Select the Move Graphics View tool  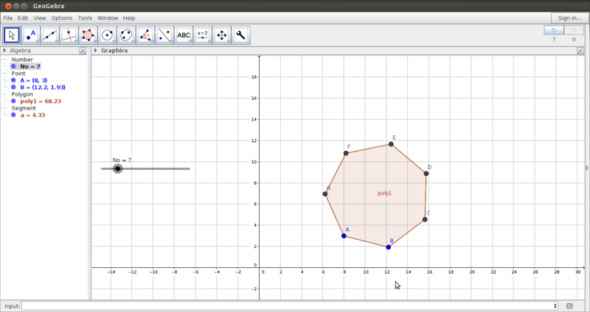coord(222,35)
